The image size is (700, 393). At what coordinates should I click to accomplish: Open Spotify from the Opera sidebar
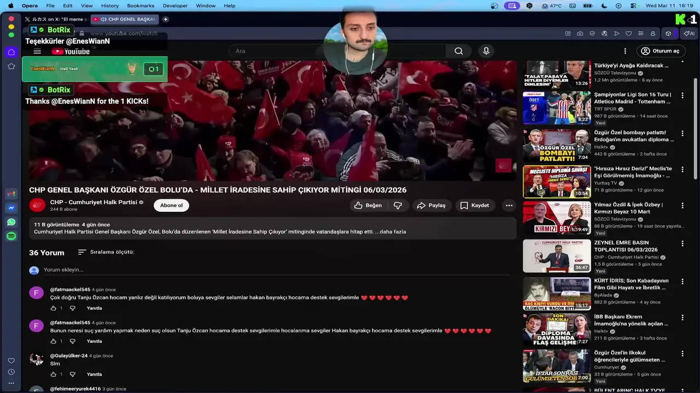tap(11, 236)
